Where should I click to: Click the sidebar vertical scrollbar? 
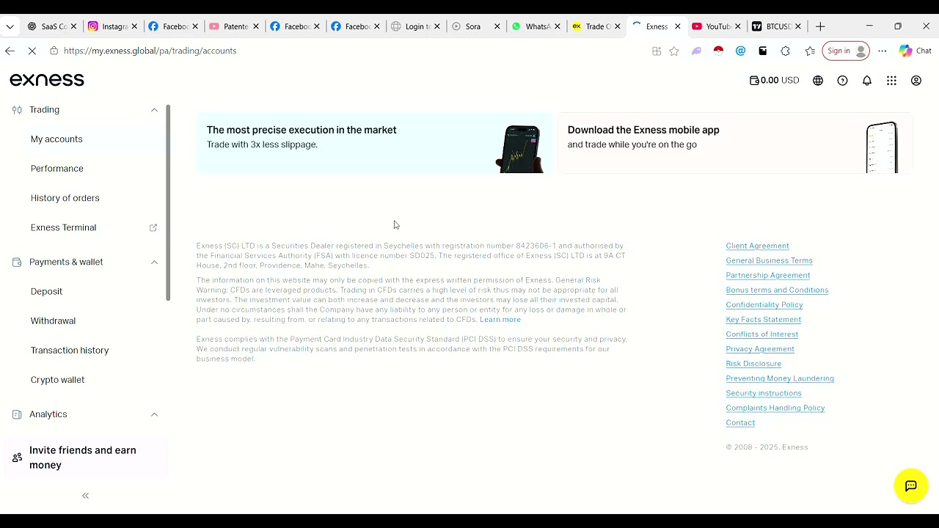click(x=168, y=203)
